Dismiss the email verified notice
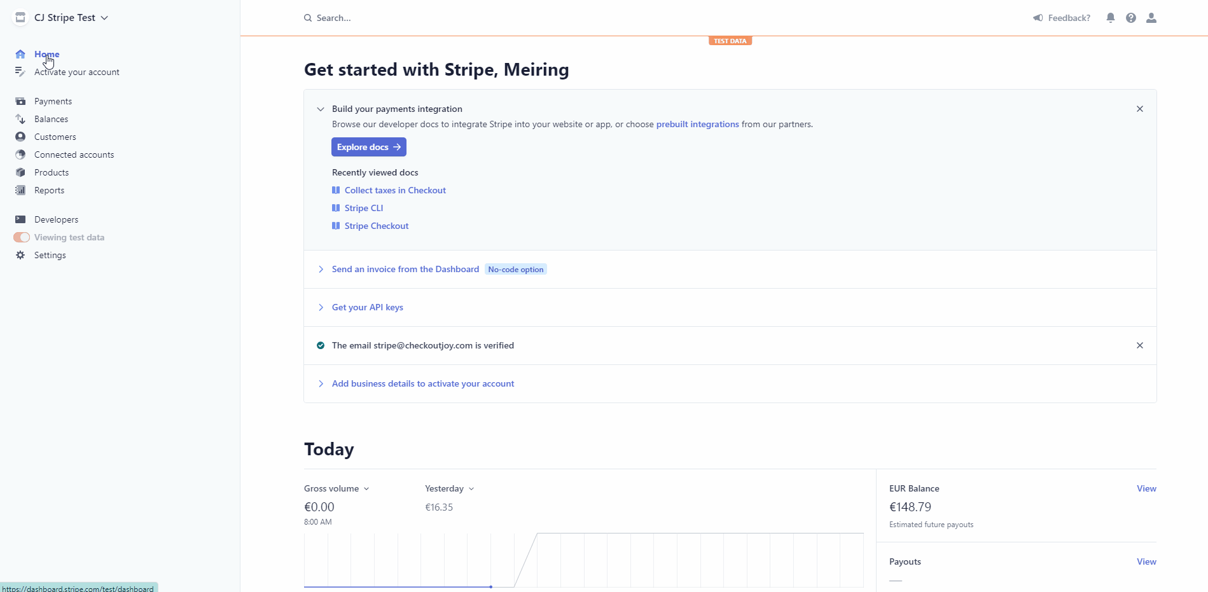The width and height of the screenshot is (1208, 592). 1140,345
